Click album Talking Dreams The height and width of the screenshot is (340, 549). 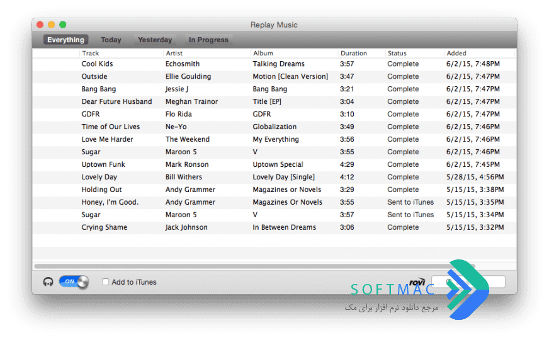(278, 64)
